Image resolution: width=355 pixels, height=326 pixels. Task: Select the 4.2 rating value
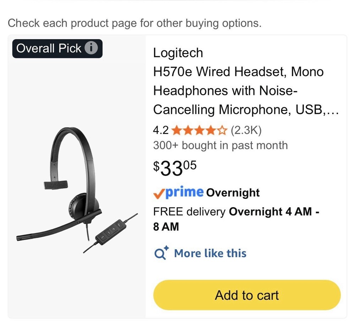pyautogui.click(x=160, y=130)
